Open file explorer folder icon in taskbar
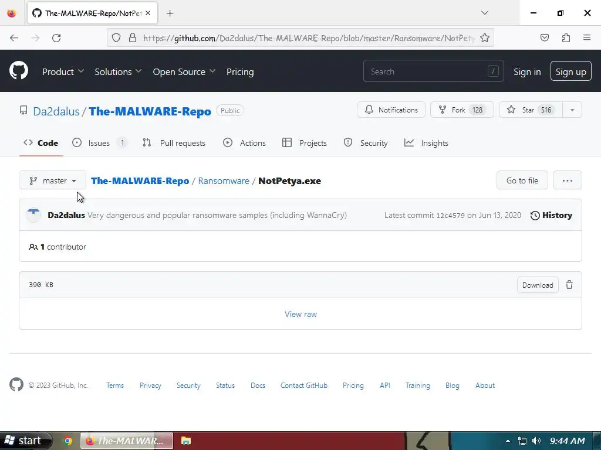The image size is (601, 450). (x=186, y=441)
